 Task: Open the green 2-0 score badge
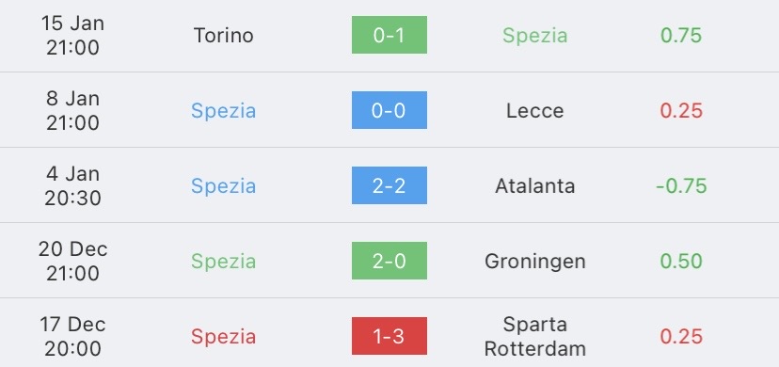point(389,261)
